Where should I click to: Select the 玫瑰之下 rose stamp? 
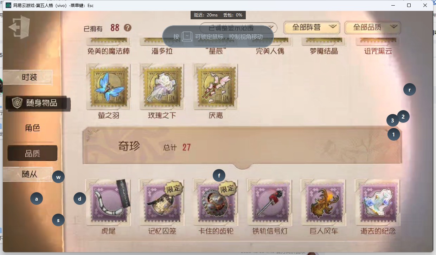click(x=162, y=87)
